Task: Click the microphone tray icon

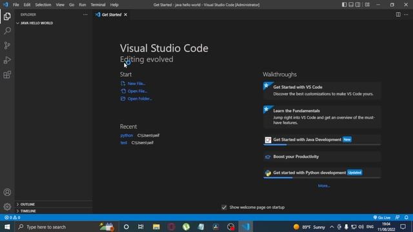Action: click(x=346, y=227)
